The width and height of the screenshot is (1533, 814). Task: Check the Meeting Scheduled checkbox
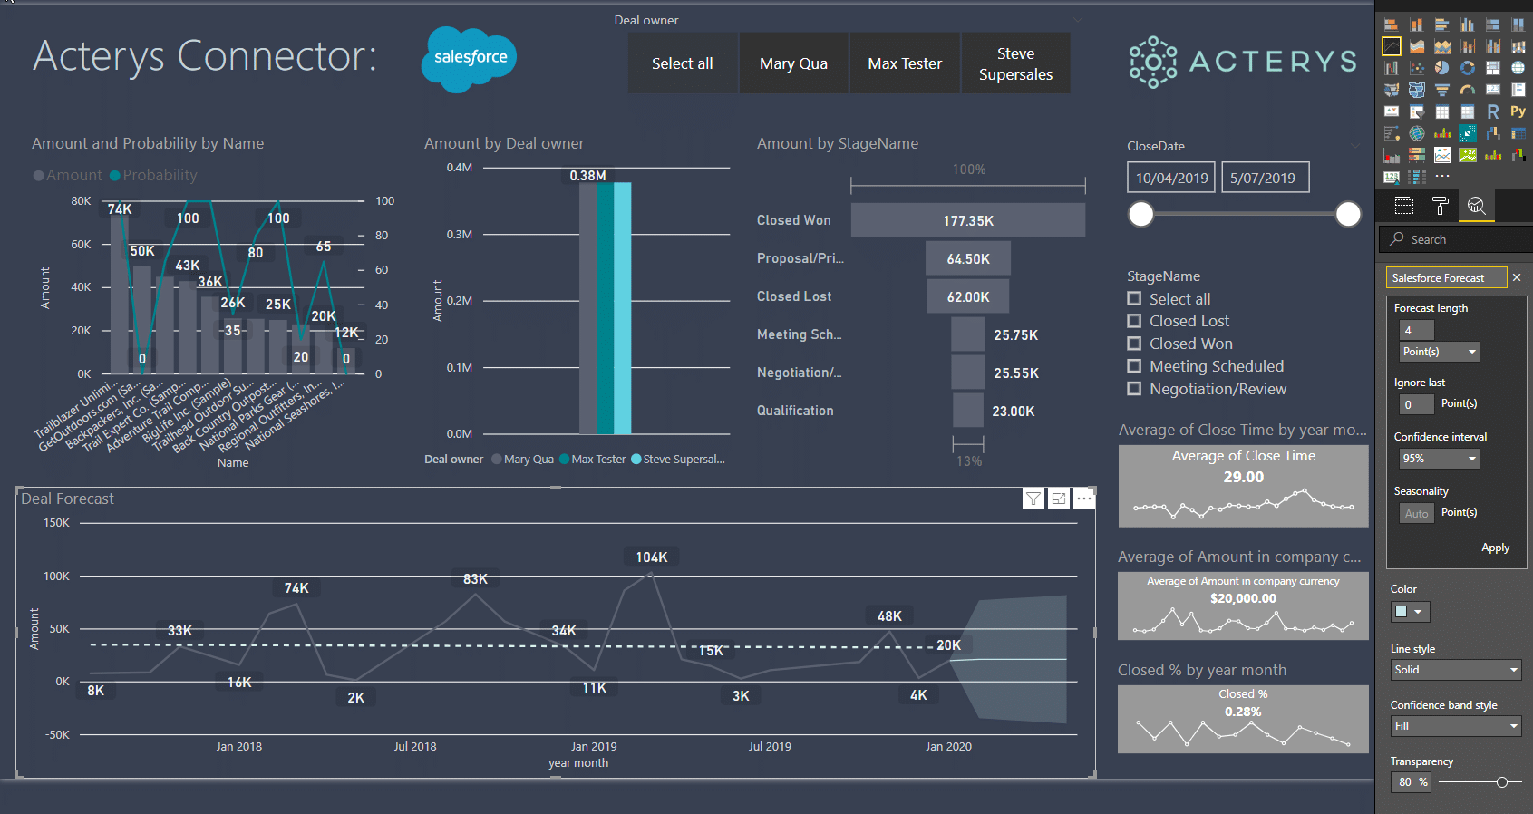pos(1134,366)
